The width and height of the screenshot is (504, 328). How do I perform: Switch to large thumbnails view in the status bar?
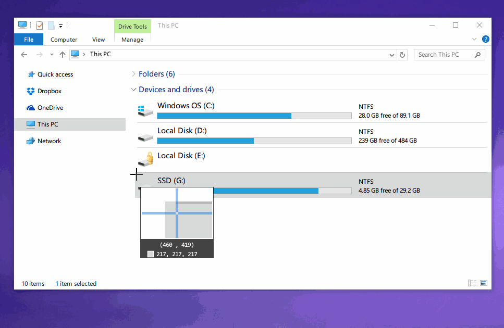tap(483, 283)
